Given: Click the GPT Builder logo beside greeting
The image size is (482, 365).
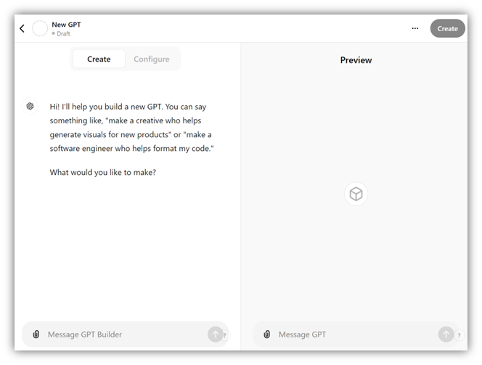Looking at the screenshot, I should coord(30,106).
